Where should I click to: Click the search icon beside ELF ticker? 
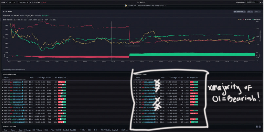pyautogui.click(x=14, y=3)
